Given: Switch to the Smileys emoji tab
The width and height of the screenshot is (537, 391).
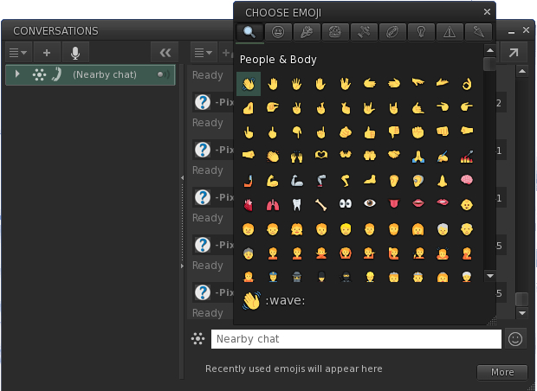Looking at the screenshot, I should tap(278, 33).
